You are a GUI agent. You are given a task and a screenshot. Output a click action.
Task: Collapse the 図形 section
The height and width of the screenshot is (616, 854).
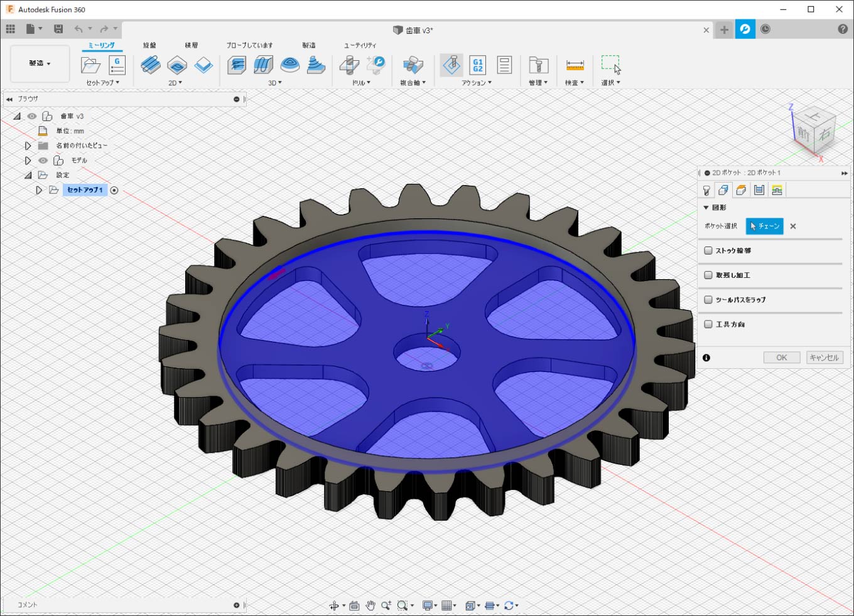click(706, 208)
